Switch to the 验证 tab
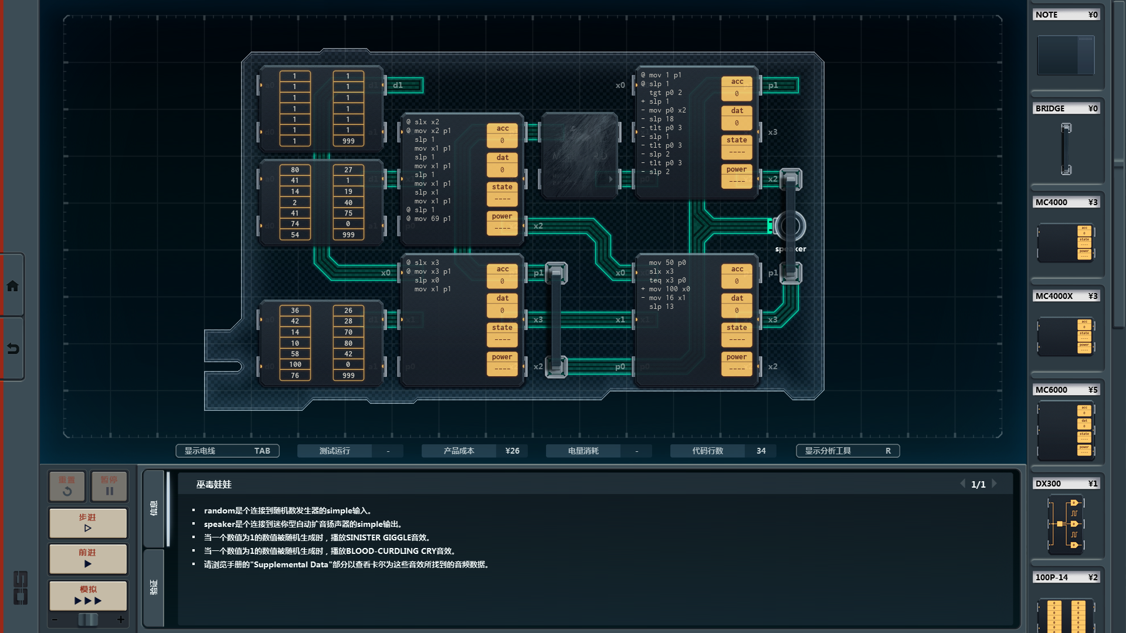The height and width of the screenshot is (633, 1126). pyautogui.click(x=154, y=587)
